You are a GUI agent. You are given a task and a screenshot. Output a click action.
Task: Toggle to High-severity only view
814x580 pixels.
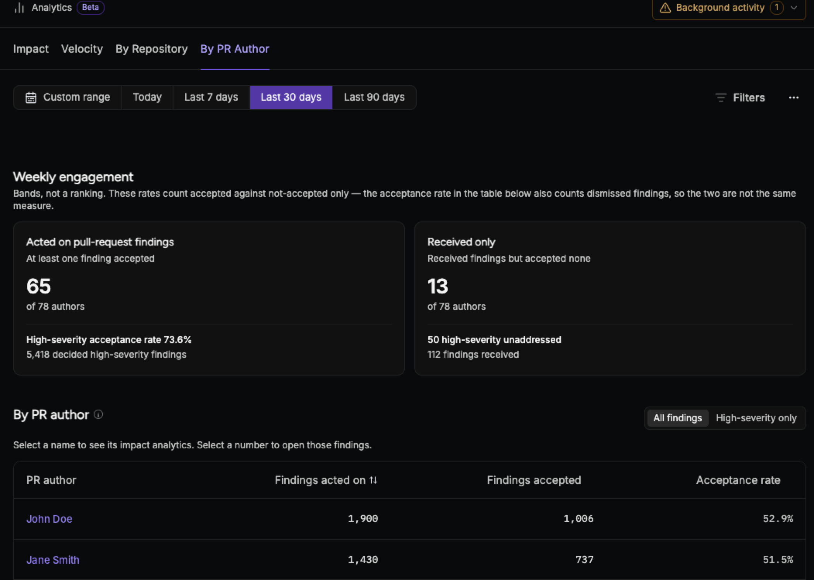(x=756, y=418)
